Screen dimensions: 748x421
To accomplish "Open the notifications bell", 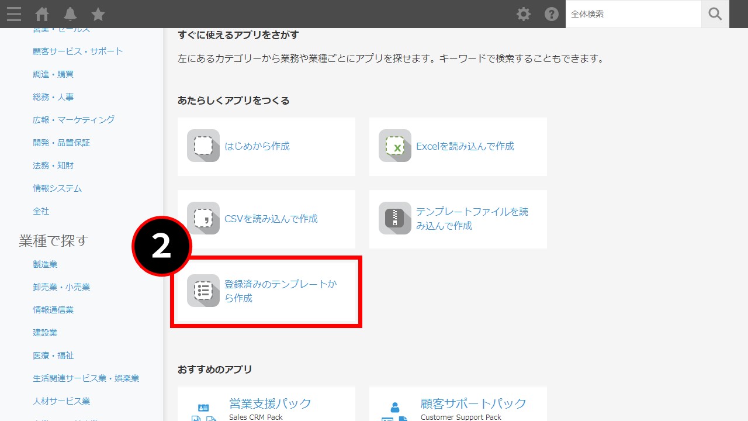I will click(x=70, y=14).
